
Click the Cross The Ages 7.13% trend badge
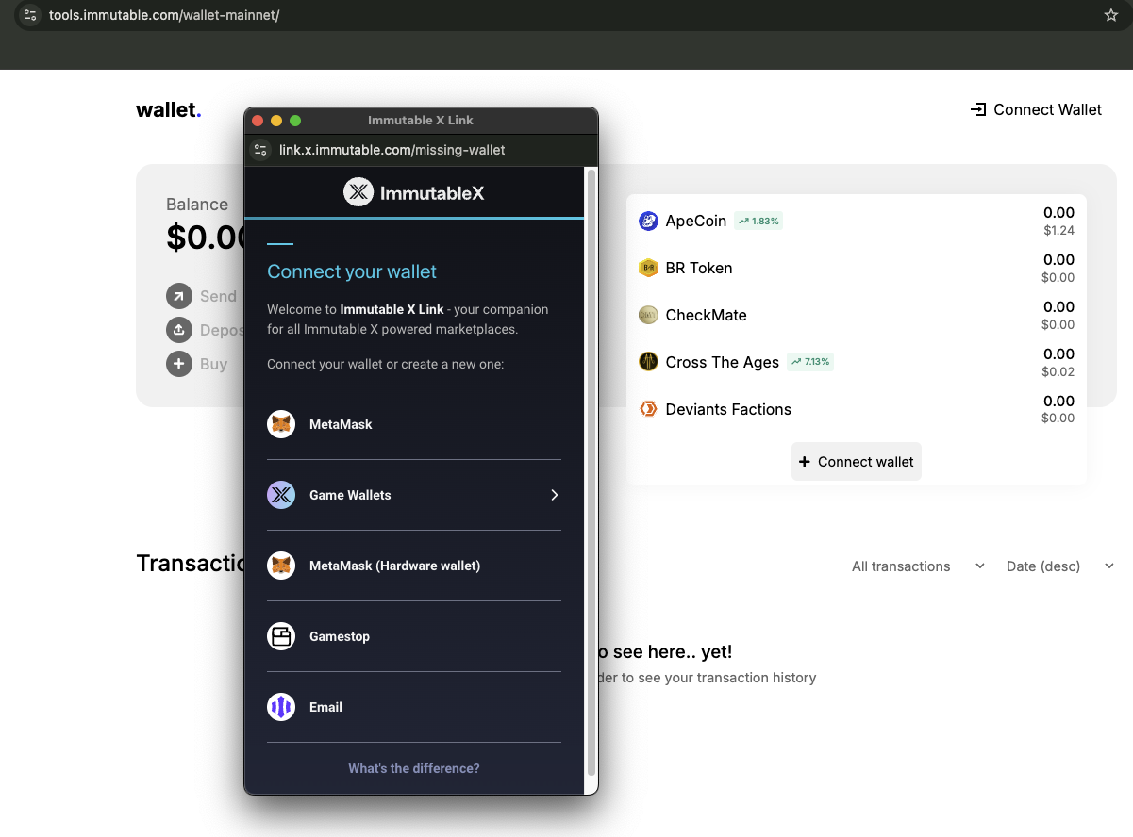(810, 362)
